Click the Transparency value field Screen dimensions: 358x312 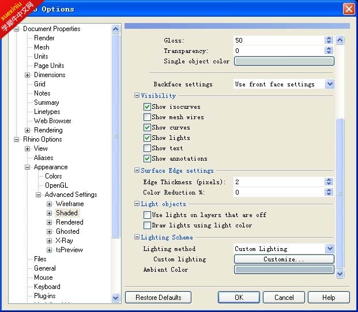279,51
